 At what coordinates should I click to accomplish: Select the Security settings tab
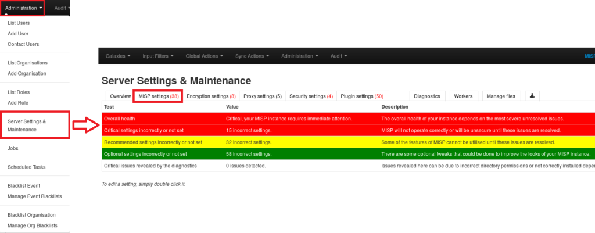tap(311, 96)
